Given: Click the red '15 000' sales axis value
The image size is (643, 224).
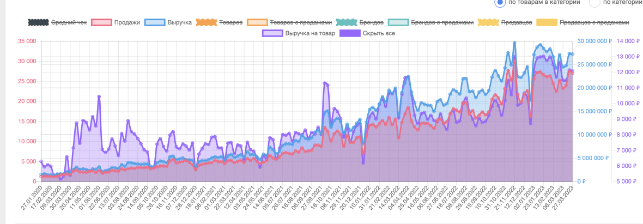Looking at the screenshot, I should tap(27, 122).
